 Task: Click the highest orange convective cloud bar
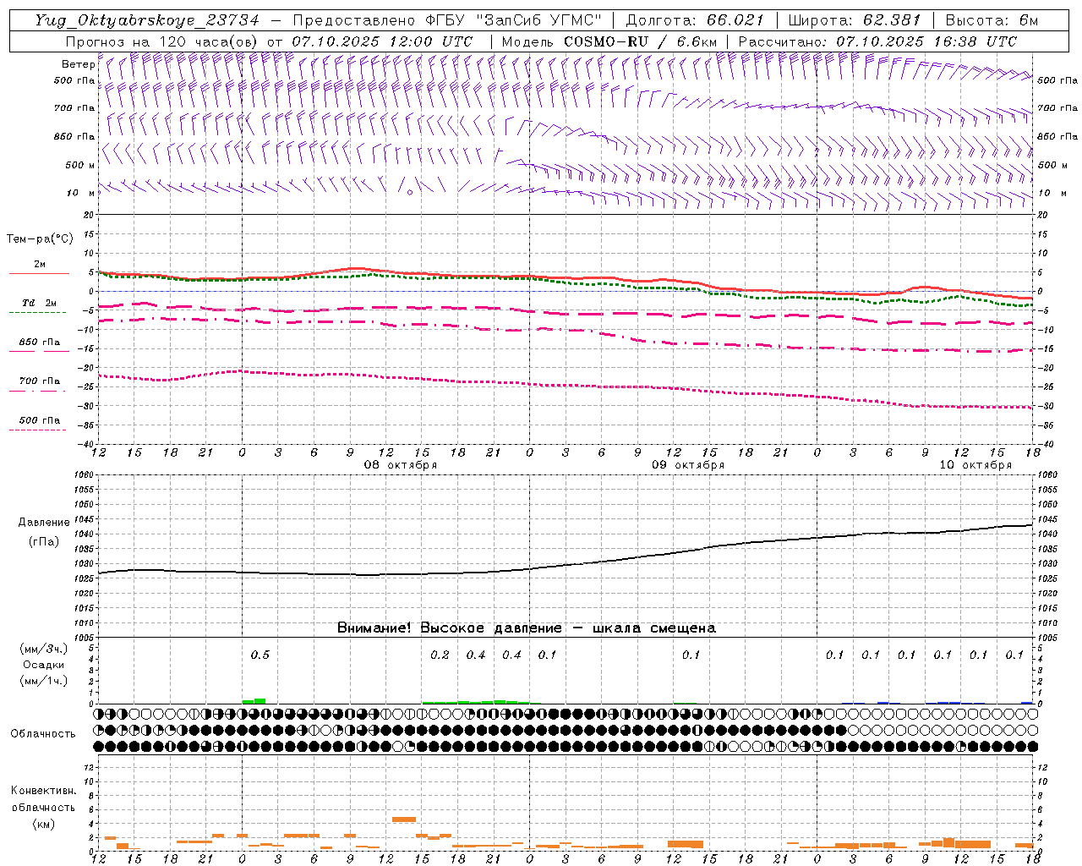(404, 819)
